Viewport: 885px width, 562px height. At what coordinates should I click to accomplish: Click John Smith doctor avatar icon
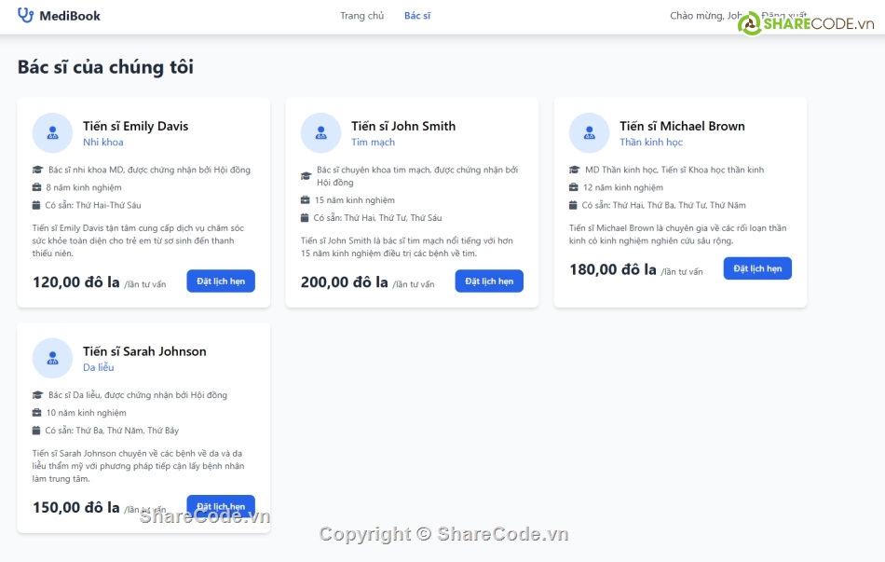[x=320, y=133]
